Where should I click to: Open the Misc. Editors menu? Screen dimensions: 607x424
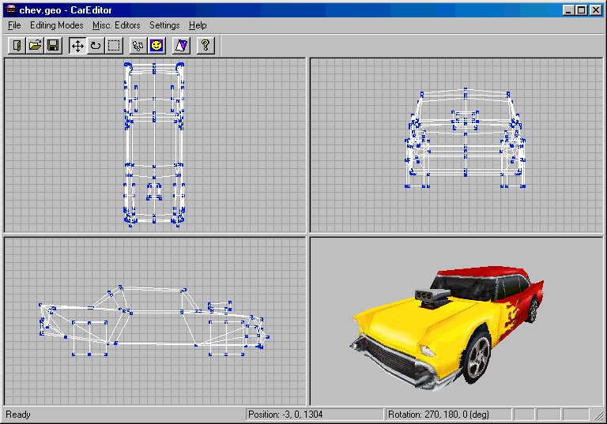pos(116,25)
